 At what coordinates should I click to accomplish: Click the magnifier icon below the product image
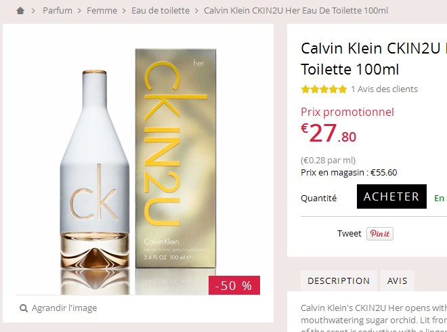(x=22, y=308)
